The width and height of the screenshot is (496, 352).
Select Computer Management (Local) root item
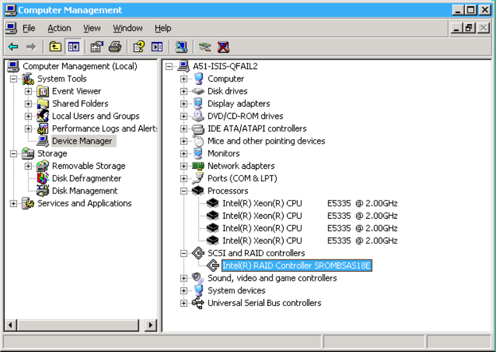coord(80,67)
